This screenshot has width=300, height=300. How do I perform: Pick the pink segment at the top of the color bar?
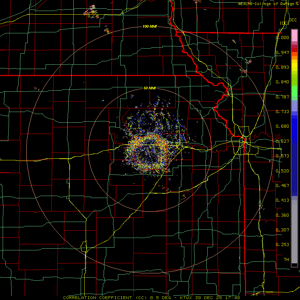pyautogui.click(x=294, y=35)
